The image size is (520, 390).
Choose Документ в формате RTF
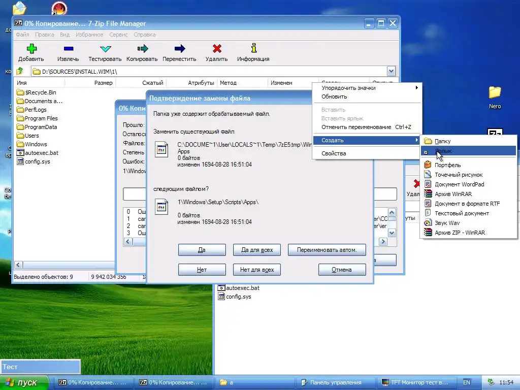point(469,204)
